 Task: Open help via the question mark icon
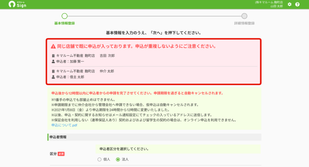[x=297, y=4]
